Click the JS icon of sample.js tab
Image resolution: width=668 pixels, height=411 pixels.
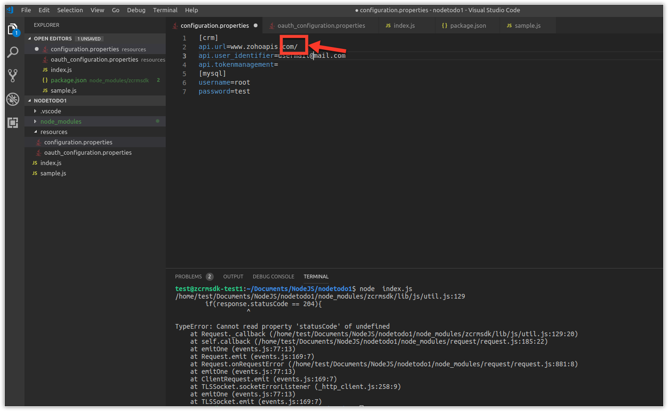tap(509, 25)
